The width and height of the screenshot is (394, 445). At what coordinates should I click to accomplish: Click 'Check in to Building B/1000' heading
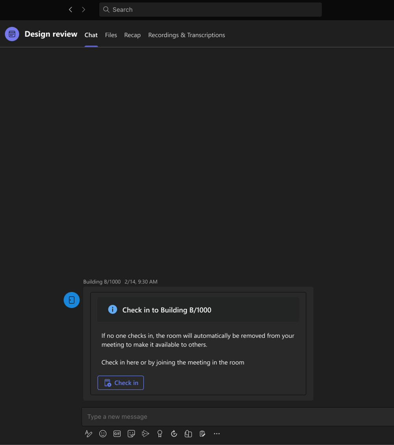point(167,310)
